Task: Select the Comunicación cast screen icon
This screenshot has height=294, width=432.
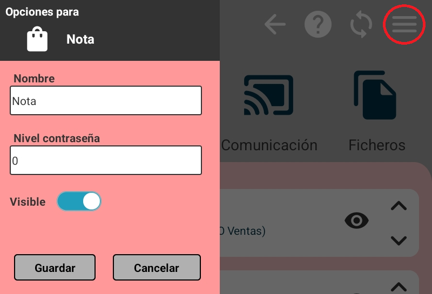Action: pos(268,95)
